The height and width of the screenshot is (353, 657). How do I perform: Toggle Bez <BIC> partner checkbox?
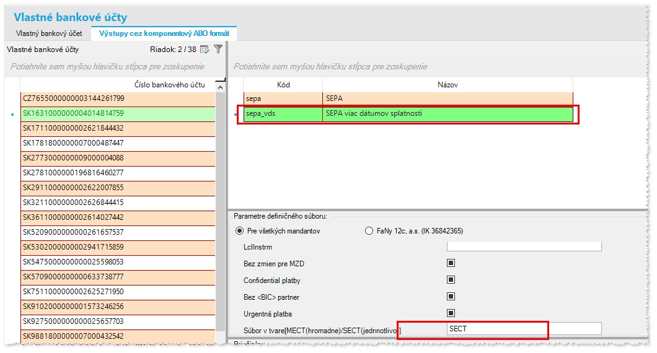click(x=451, y=297)
